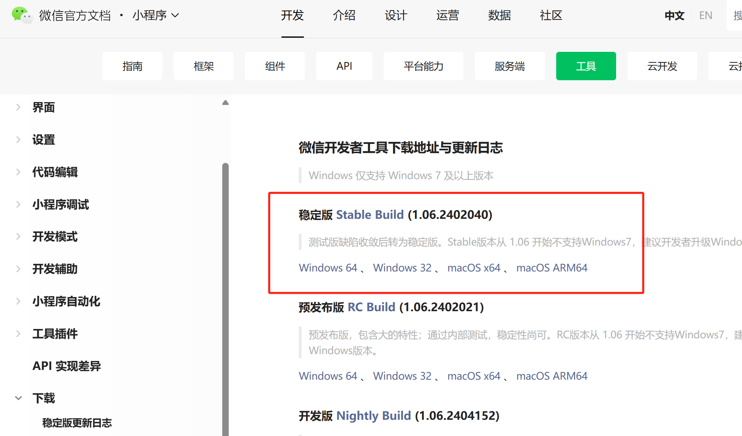Open 稳定版更新日志 sidebar item
Screen dimensions: 742x436
tap(77, 423)
